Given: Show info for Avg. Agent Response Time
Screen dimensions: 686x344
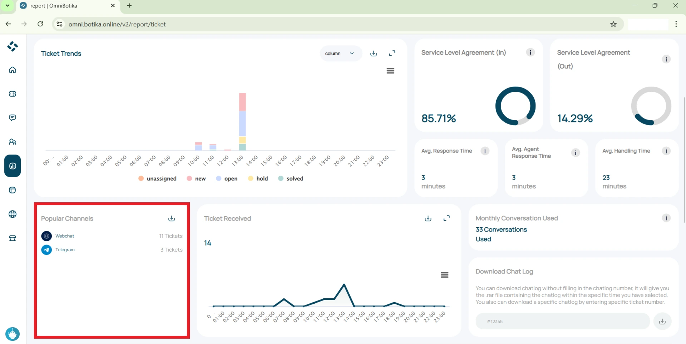Looking at the screenshot, I should point(576,153).
